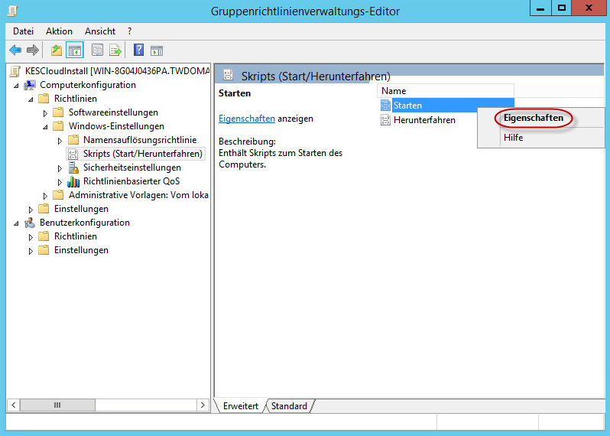
Task: Expand the Softwareeinstellungen node
Action: pos(46,113)
